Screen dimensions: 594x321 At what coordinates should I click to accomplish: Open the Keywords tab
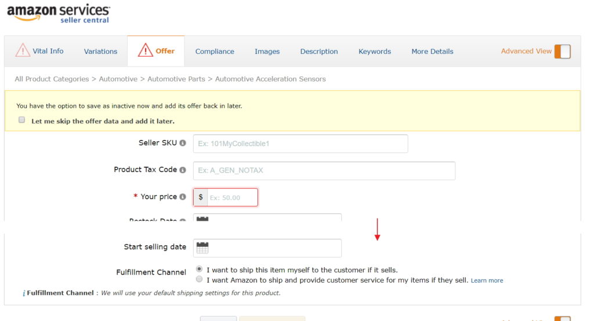(x=375, y=52)
